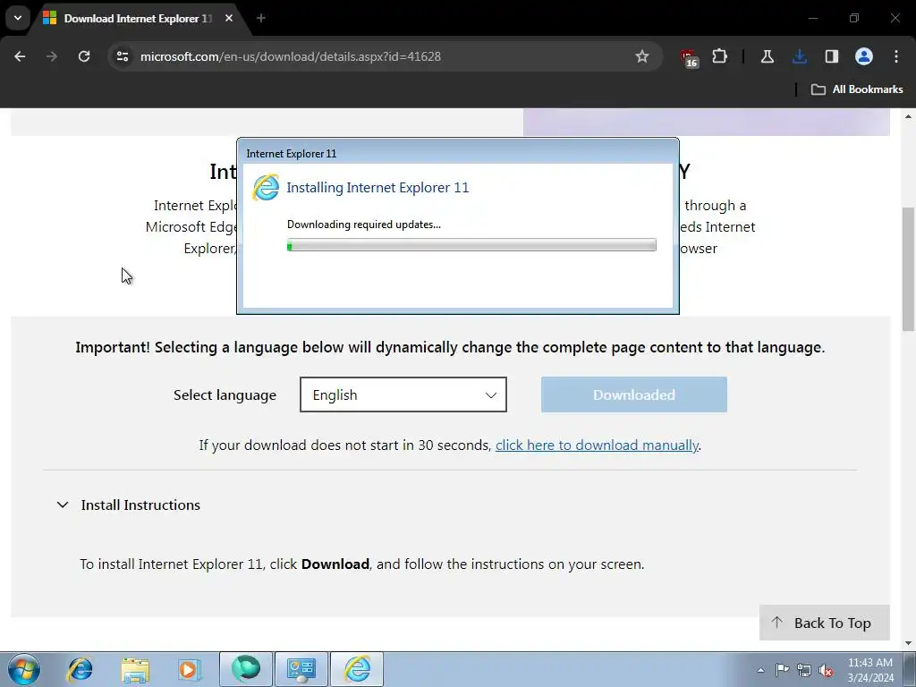
Task: Click the page vertical scrollbar thumb
Action: [x=909, y=269]
